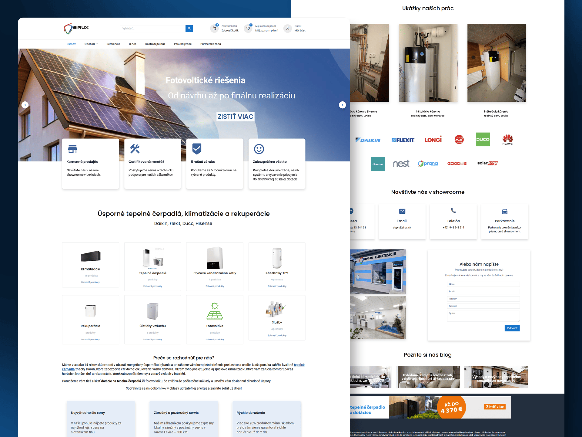The height and width of the screenshot is (437, 582).
Task: Go to next hero slide arrow
Action: coord(342,105)
